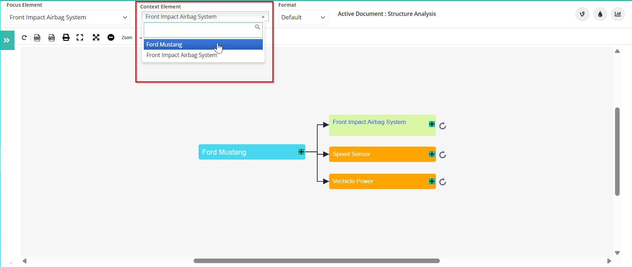Expand Vechicle Power node plus icon
The width and height of the screenshot is (632, 267).
pos(432,181)
